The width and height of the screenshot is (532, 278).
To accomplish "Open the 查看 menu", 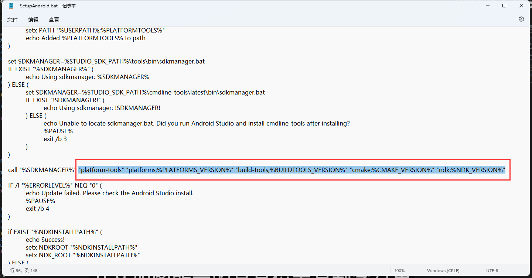I will point(54,20).
